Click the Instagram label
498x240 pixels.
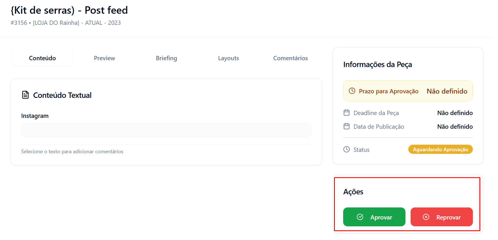35,116
